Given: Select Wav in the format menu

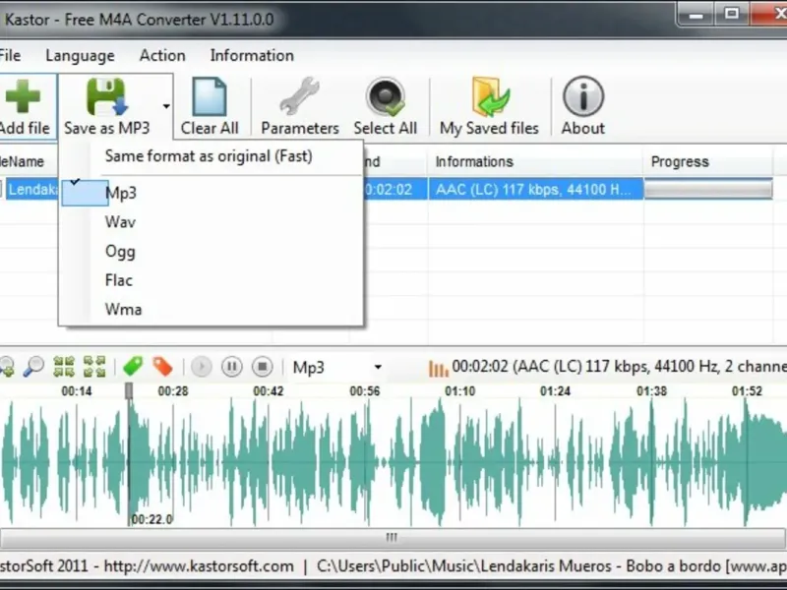Looking at the screenshot, I should pyautogui.click(x=211, y=222).
